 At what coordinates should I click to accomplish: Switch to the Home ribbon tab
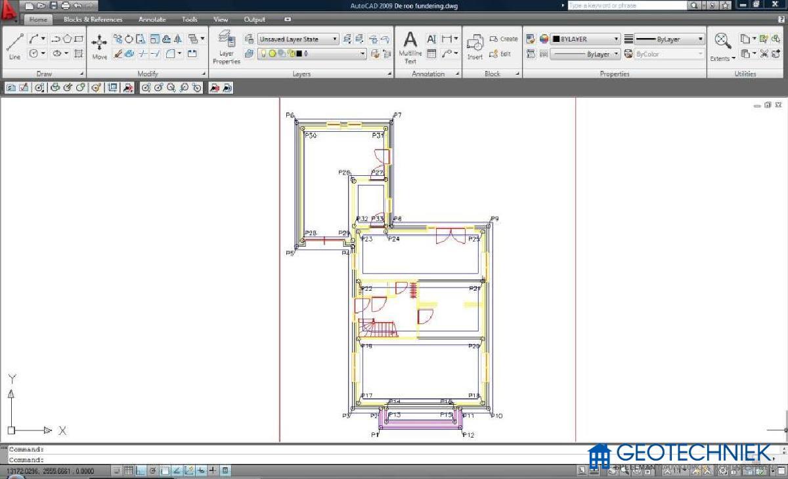[x=38, y=20]
